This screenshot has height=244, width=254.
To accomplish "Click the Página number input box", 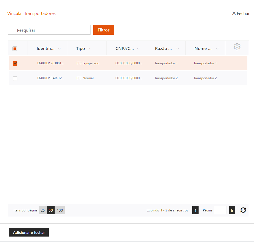I will click(220, 210).
